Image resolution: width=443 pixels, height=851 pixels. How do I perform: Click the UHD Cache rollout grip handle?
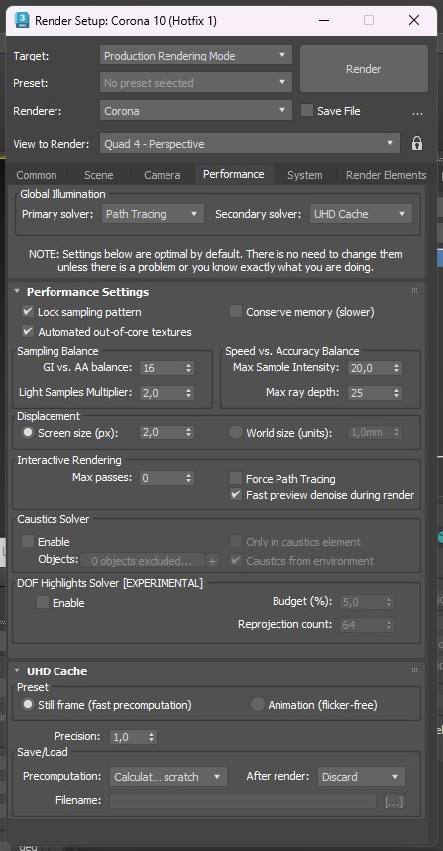click(415, 670)
